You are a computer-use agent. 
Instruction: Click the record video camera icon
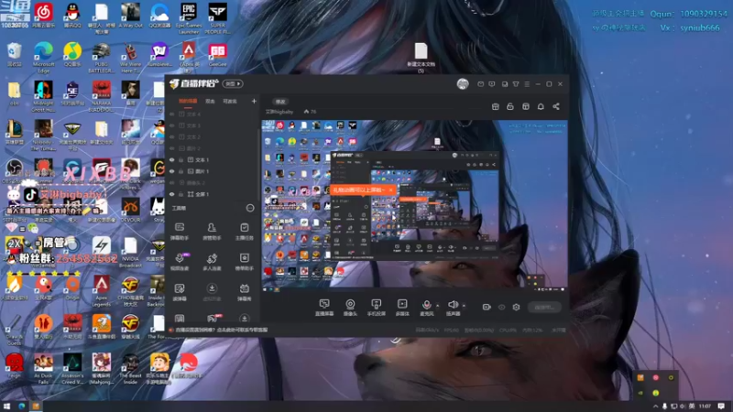487,307
